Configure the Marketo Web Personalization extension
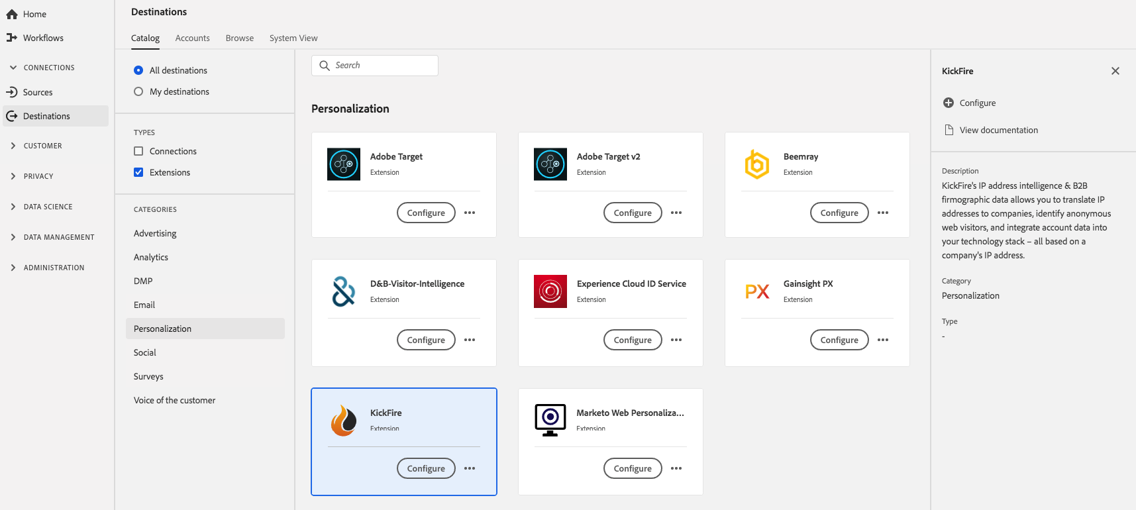Viewport: 1136px width, 510px height. (x=633, y=468)
